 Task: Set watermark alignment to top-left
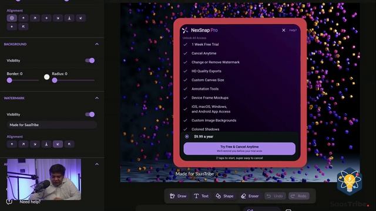(x=69, y=144)
